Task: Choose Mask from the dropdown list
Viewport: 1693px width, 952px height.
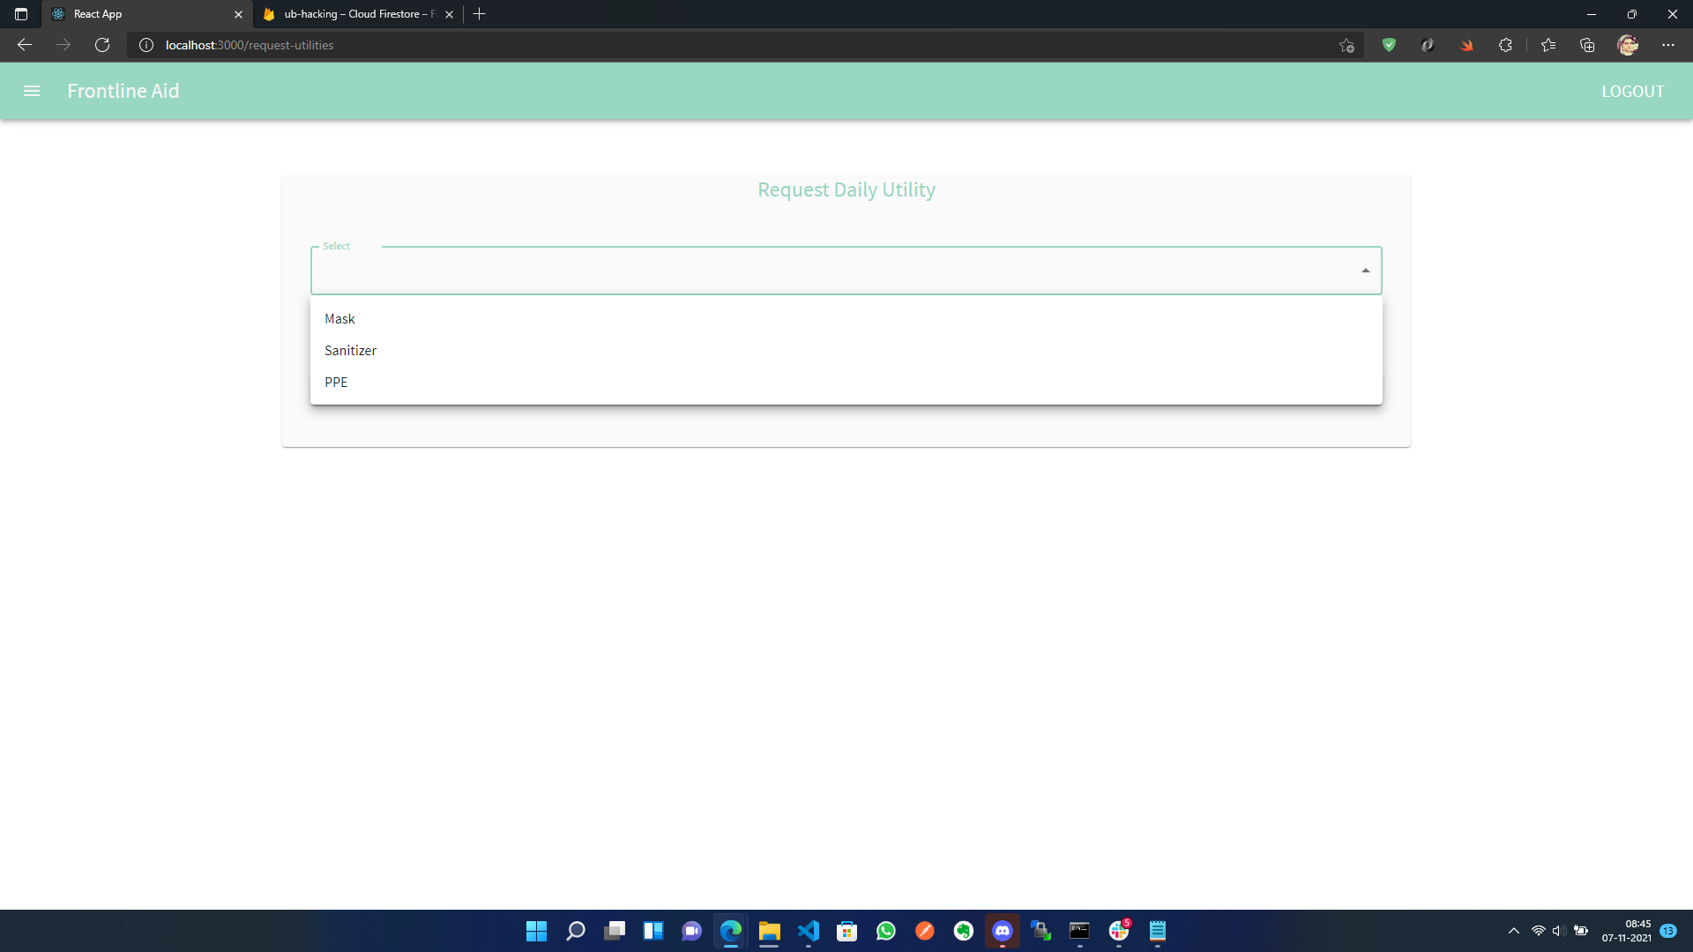Action: point(339,319)
